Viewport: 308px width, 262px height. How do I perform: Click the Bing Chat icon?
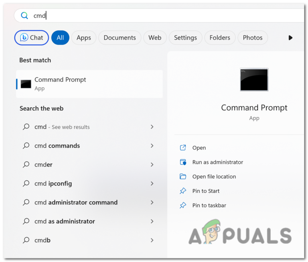coord(24,38)
